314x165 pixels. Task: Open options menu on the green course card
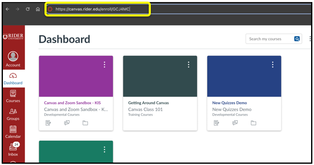click(x=104, y=149)
